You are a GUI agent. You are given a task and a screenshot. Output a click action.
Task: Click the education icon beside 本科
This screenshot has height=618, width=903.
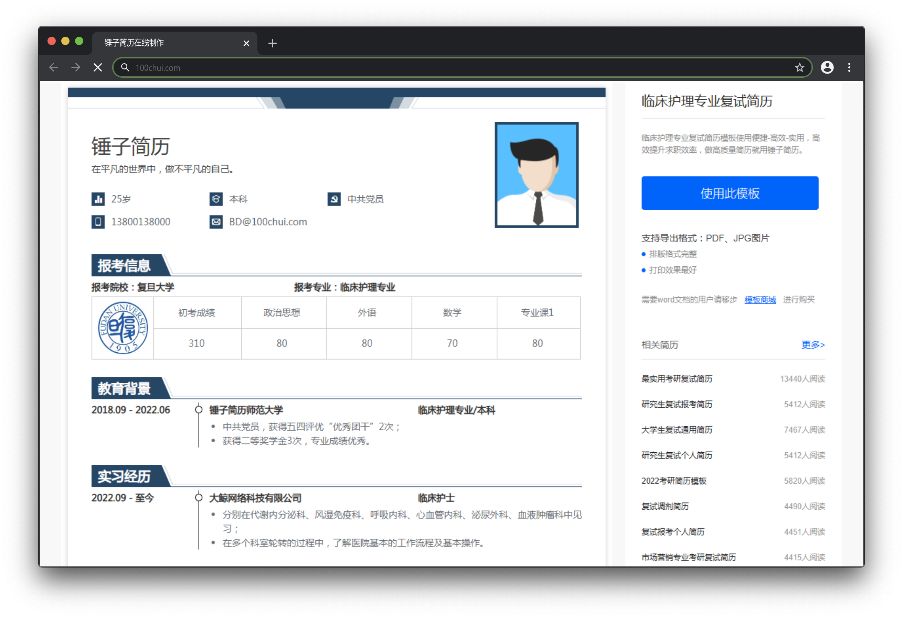pyautogui.click(x=216, y=199)
